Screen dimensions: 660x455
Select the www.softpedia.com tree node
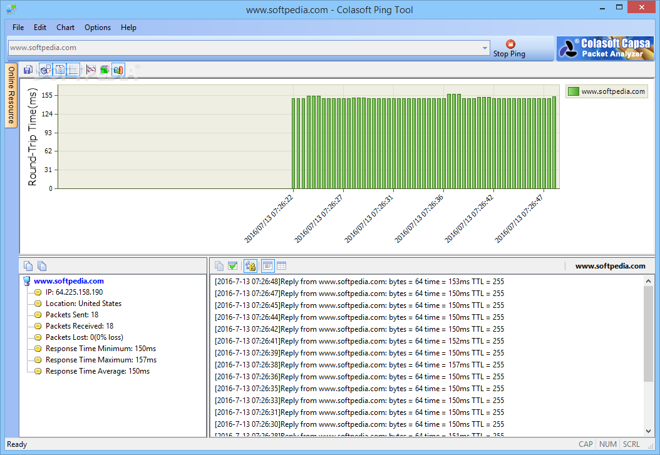[69, 281]
